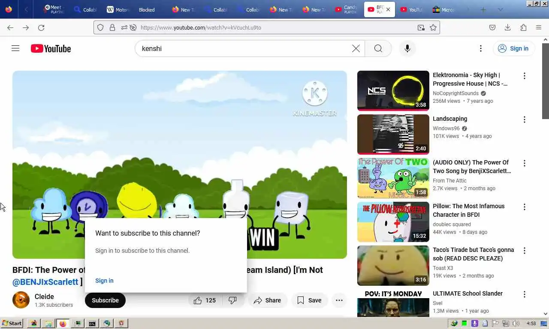
Task: Reload the page
Action: point(41,27)
